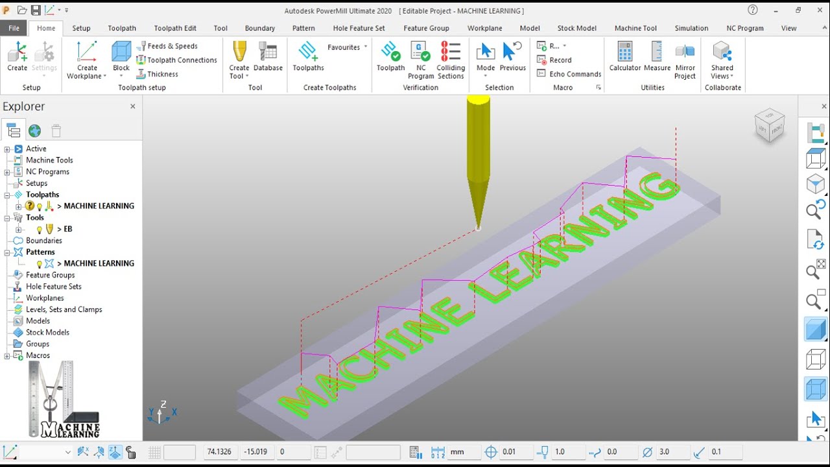Toggle the wireframe view button on right toolbar
830x467 pixels.
click(816, 359)
